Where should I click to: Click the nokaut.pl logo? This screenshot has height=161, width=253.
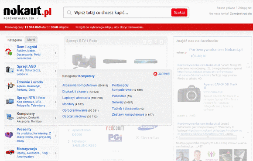point(27,11)
